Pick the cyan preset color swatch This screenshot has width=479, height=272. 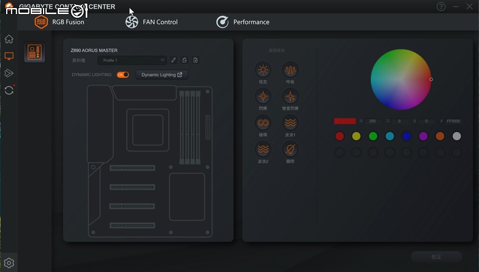tap(390, 136)
